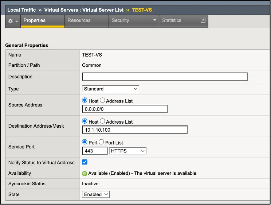The image size is (271, 205).
Task: Click the Virtual Server List breadcrumb link
Action: [84, 10]
